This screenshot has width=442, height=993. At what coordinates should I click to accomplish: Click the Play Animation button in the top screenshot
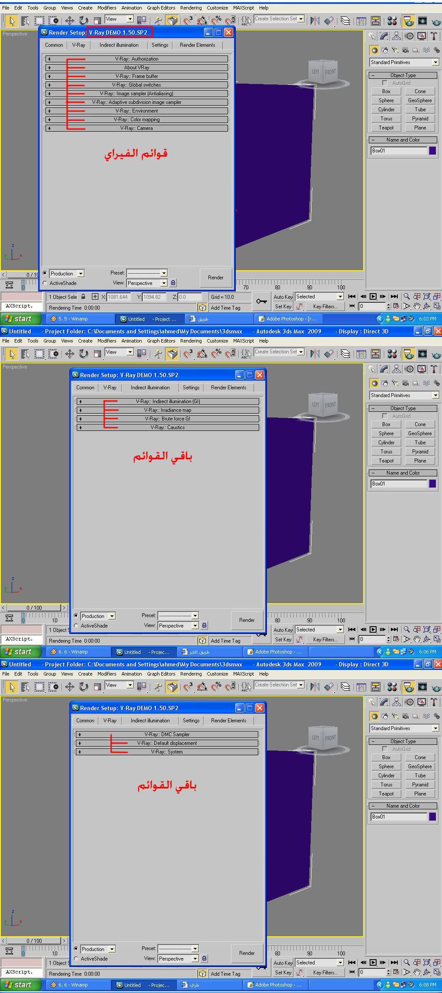tap(373, 297)
